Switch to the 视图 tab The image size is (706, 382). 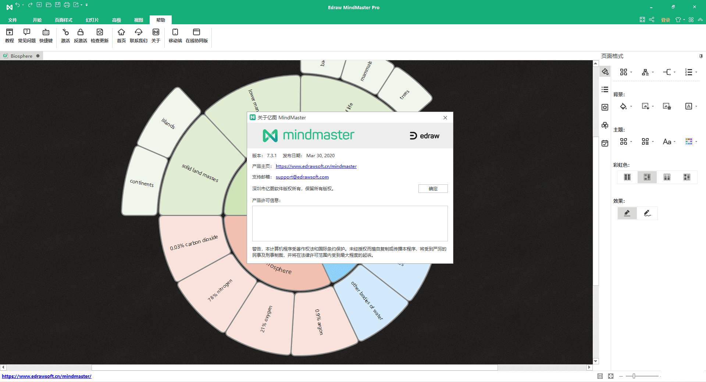pyautogui.click(x=139, y=20)
